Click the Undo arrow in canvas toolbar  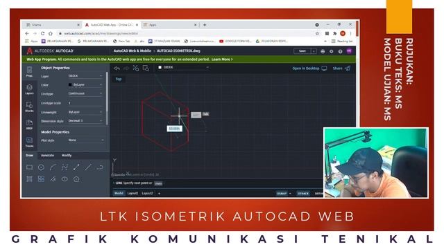coord(117,68)
